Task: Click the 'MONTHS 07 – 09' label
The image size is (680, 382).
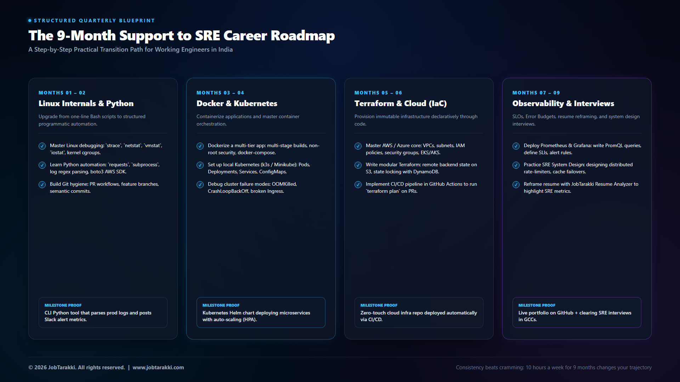Action: [x=536, y=93]
